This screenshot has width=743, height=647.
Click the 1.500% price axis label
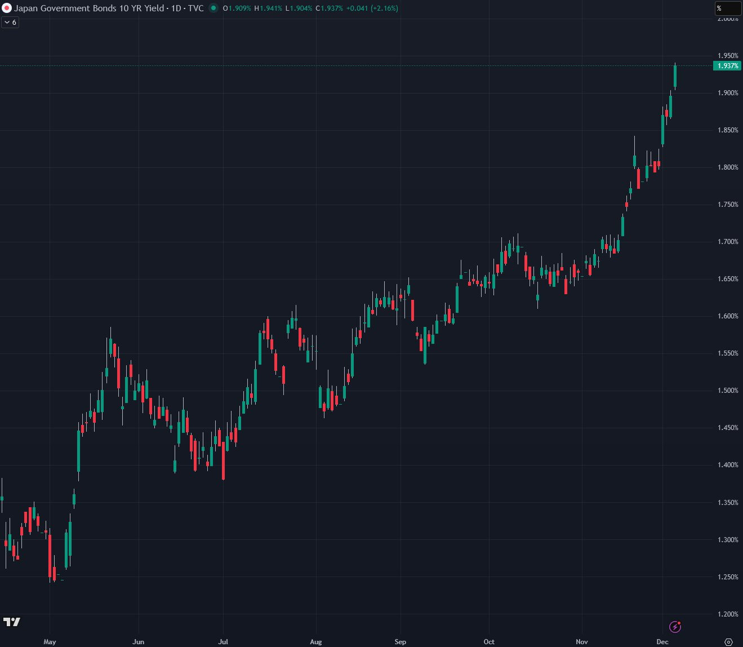(x=727, y=391)
